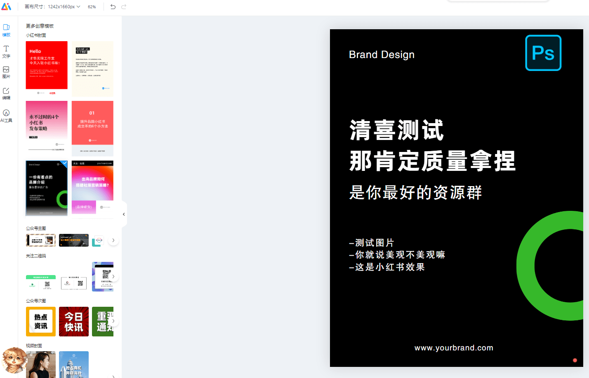The image size is (589, 378).
Task: Switch to the 编辑 edit panel
Action: [x=6, y=93]
